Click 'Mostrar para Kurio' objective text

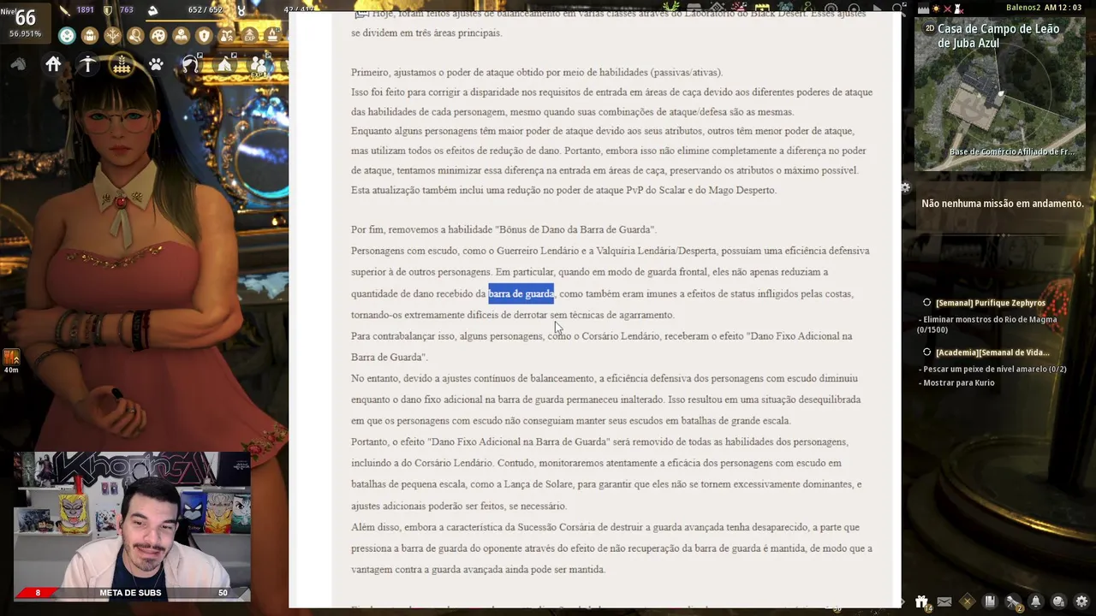958,382
